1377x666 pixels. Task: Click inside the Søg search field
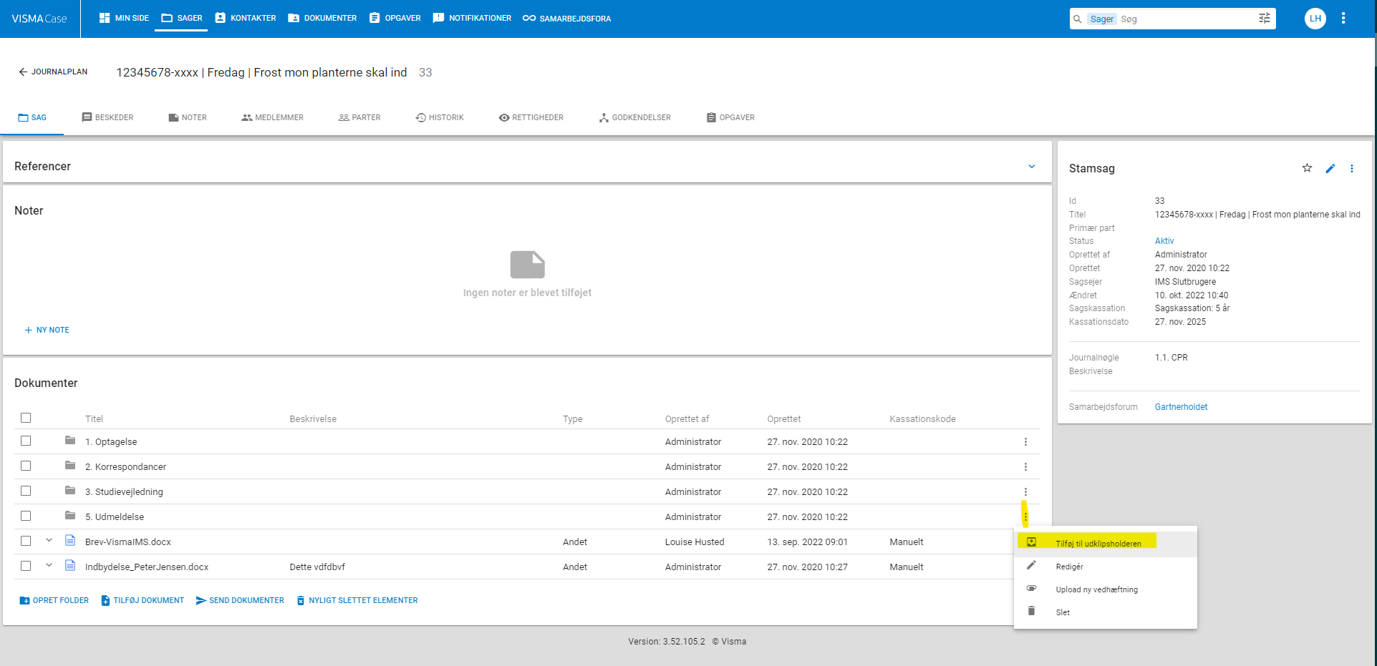(x=1185, y=19)
